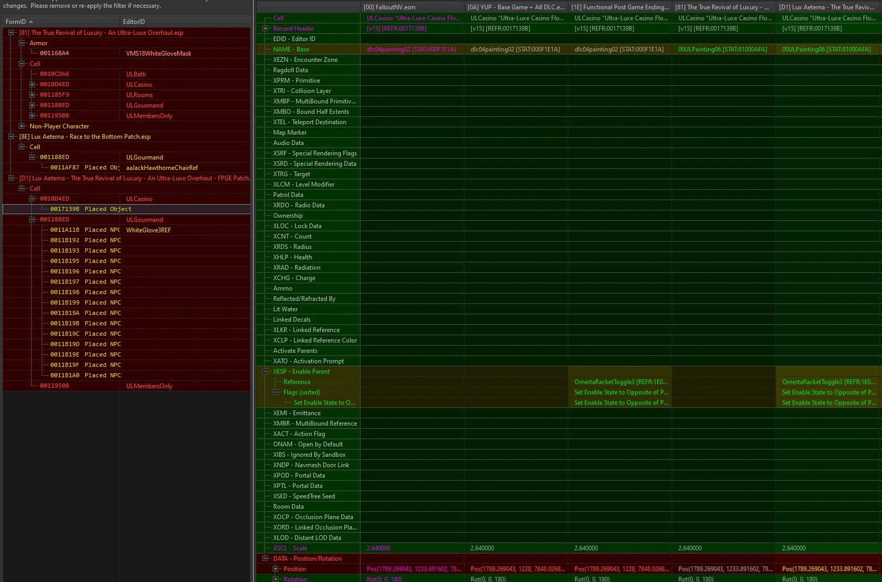882x582 pixels.
Task: Select the [81] True Revival of Luxury column header
Action: 724,7
